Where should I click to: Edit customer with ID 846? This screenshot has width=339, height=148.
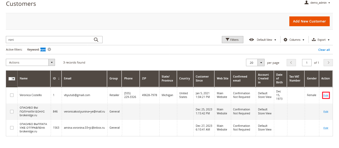(326, 112)
